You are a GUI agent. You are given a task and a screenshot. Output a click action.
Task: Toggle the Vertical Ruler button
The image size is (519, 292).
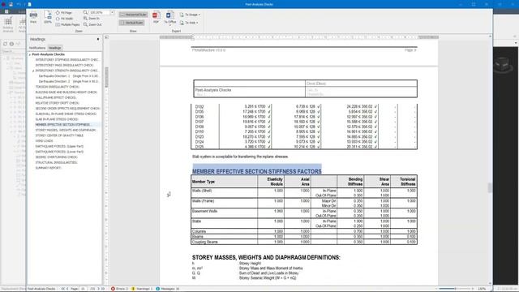click(131, 23)
